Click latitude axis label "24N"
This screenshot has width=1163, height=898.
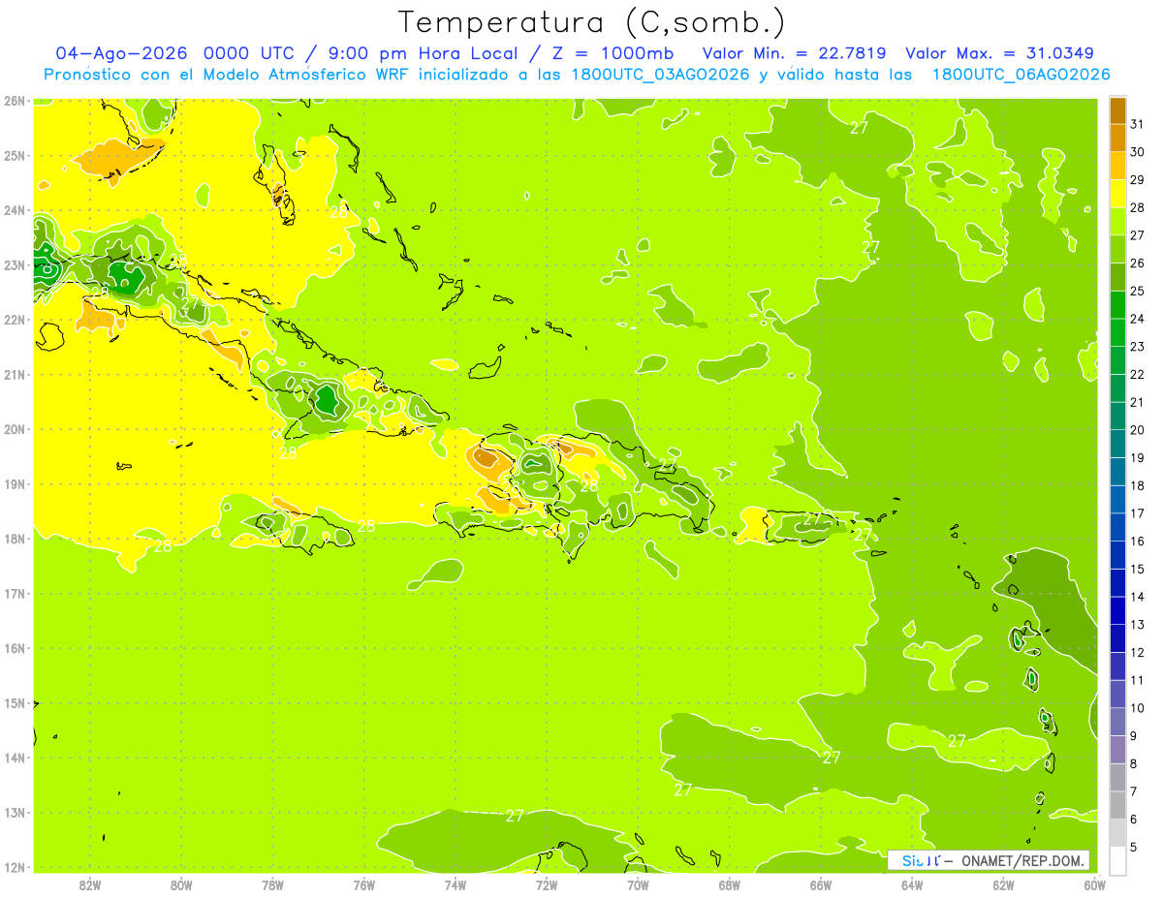[15, 210]
